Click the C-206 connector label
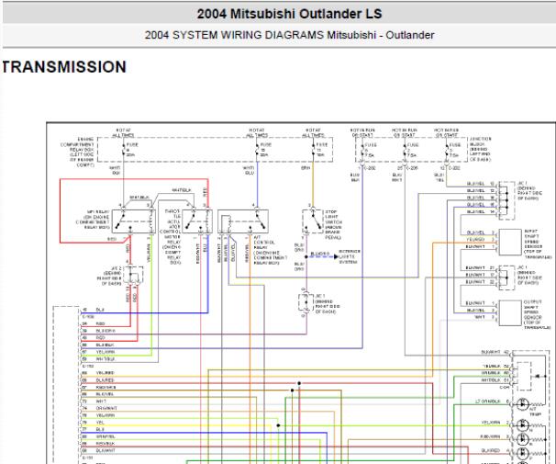The image size is (556, 464). pos(411,167)
